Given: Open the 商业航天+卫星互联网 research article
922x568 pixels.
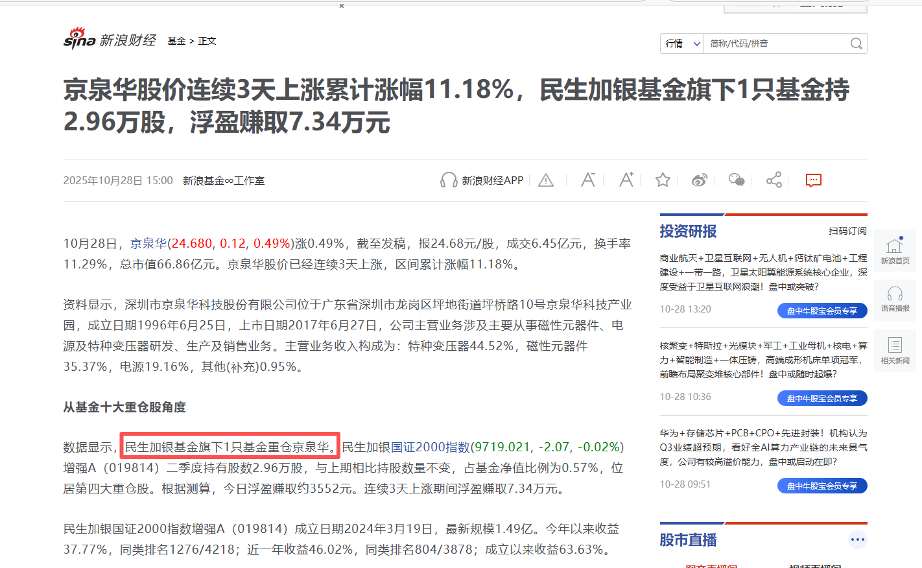Looking at the screenshot, I should [763, 272].
